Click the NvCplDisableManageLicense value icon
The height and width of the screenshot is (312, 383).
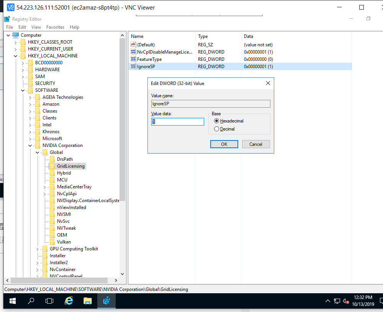[133, 52]
